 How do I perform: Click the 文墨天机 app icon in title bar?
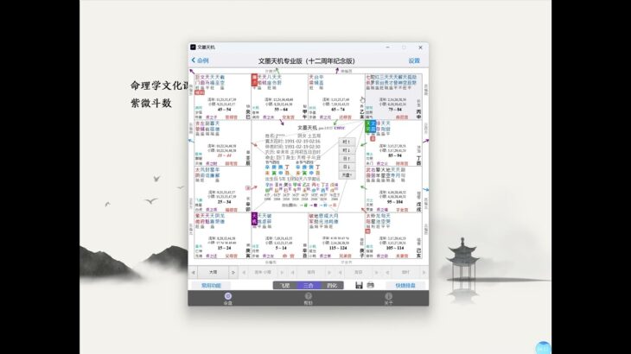[193, 47]
